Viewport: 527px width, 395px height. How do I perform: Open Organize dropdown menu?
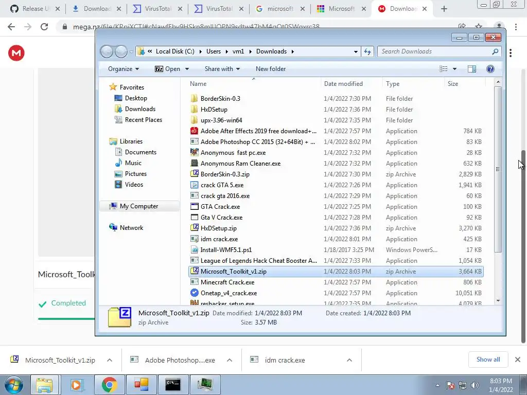point(124,69)
